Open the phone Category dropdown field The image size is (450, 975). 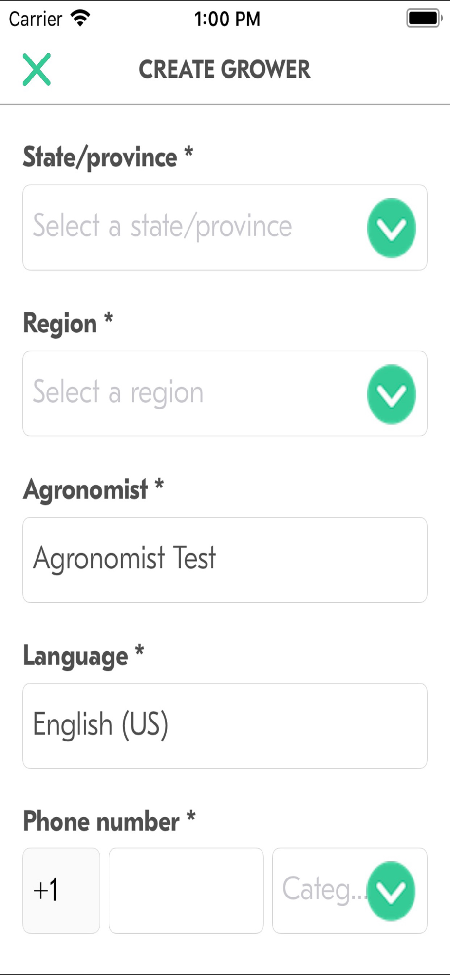point(321,890)
